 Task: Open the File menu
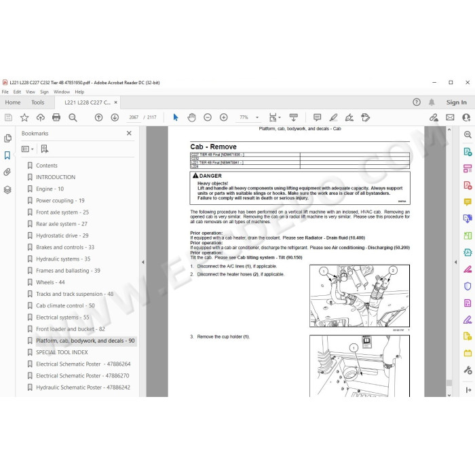[5, 92]
